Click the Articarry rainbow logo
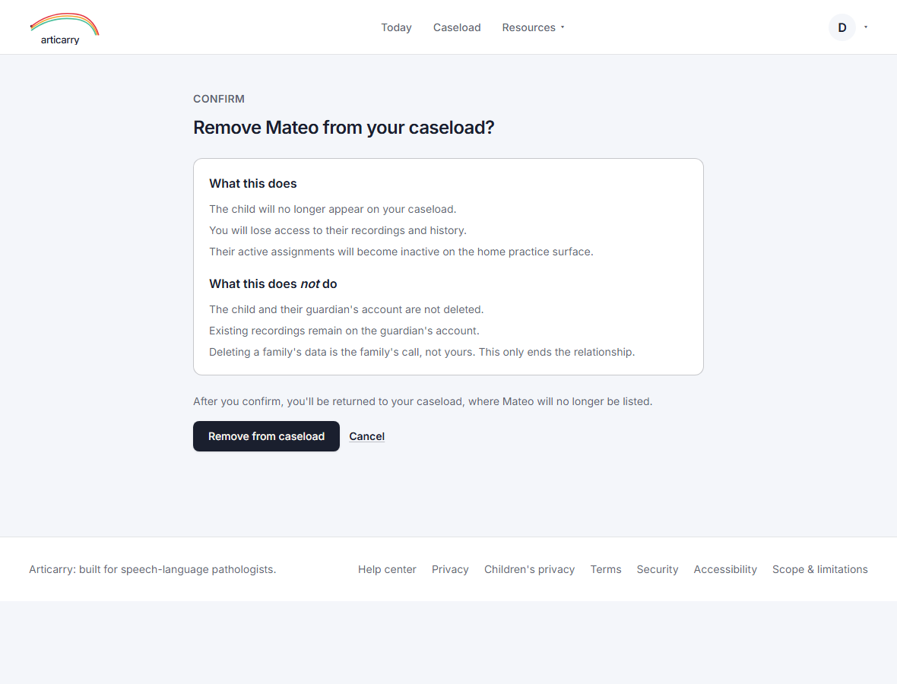Image resolution: width=897 pixels, height=684 pixels. (65, 29)
